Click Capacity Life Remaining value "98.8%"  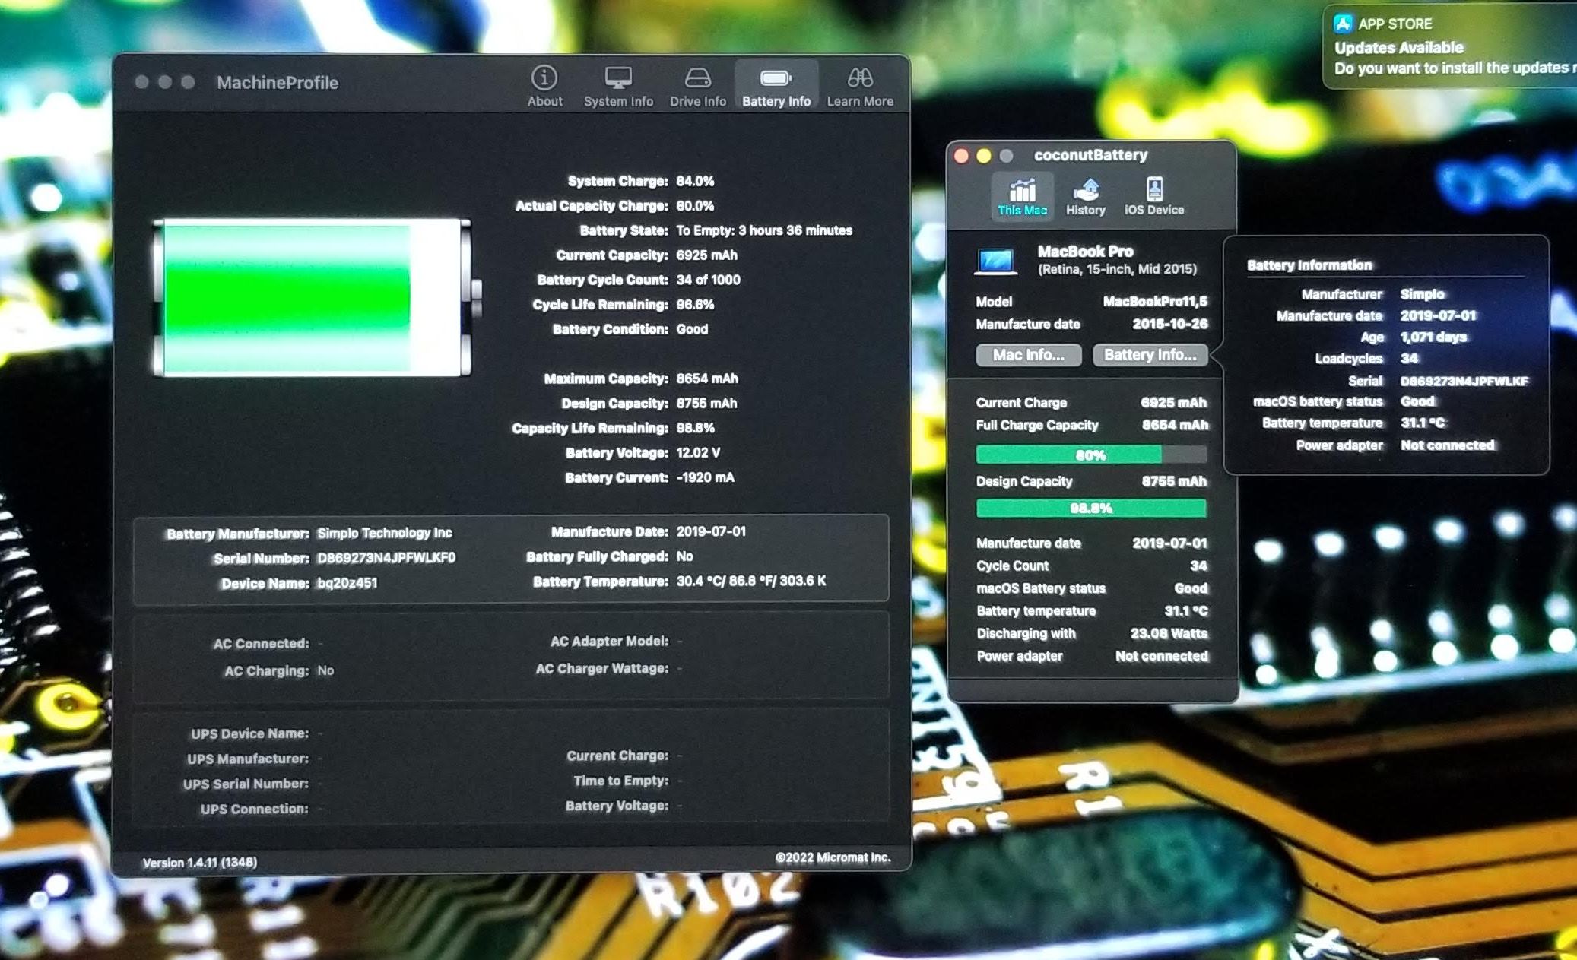(695, 428)
